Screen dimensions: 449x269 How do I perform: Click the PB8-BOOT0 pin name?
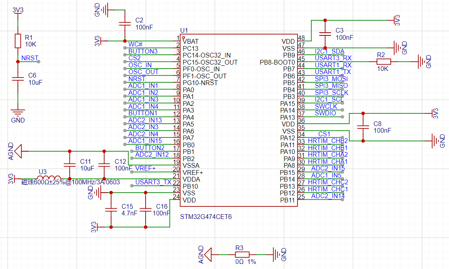(277, 62)
